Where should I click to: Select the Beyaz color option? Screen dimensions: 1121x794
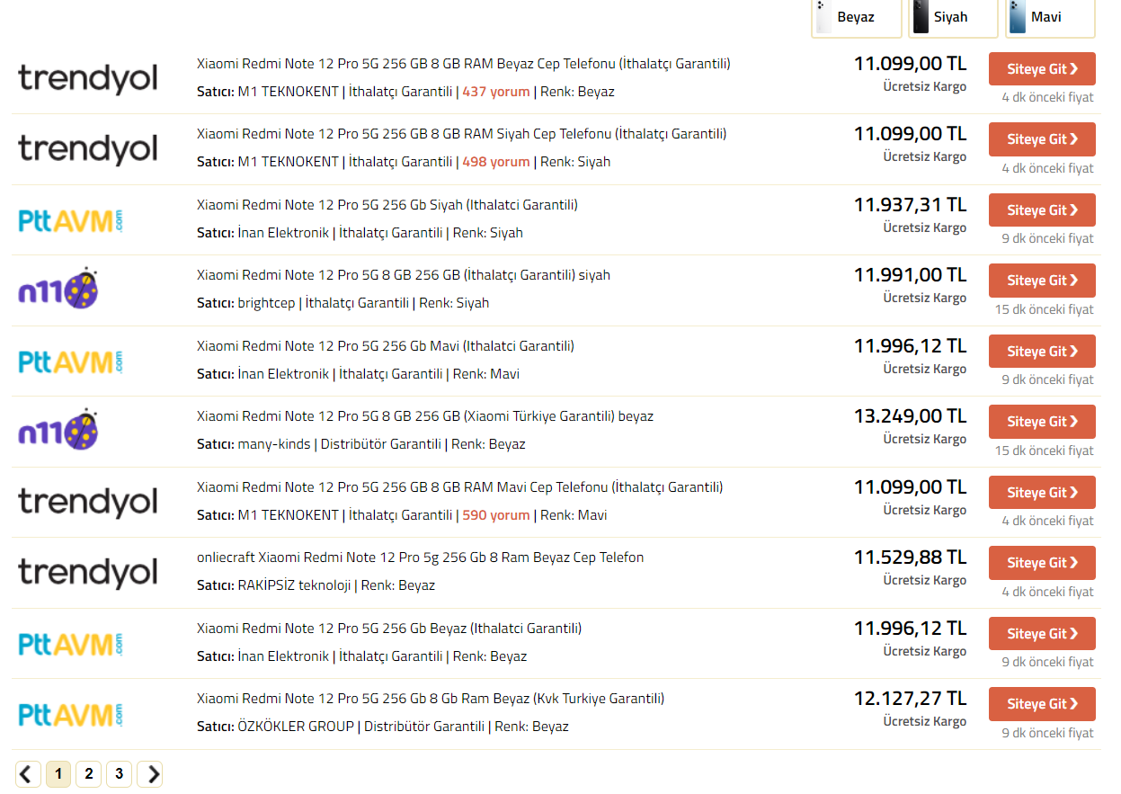point(857,17)
